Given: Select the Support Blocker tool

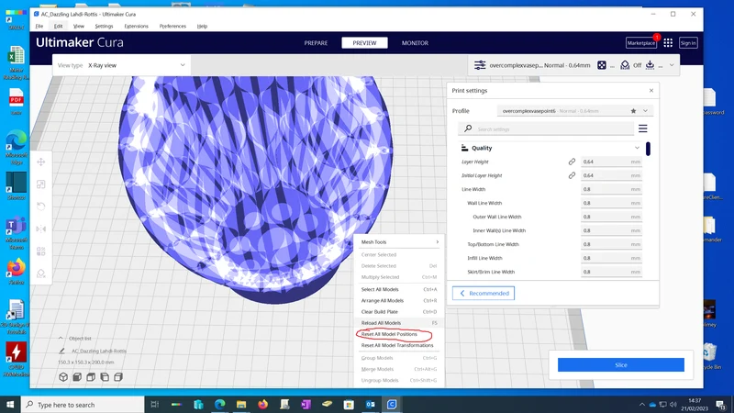Looking at the screenshot, I should 41,273.
